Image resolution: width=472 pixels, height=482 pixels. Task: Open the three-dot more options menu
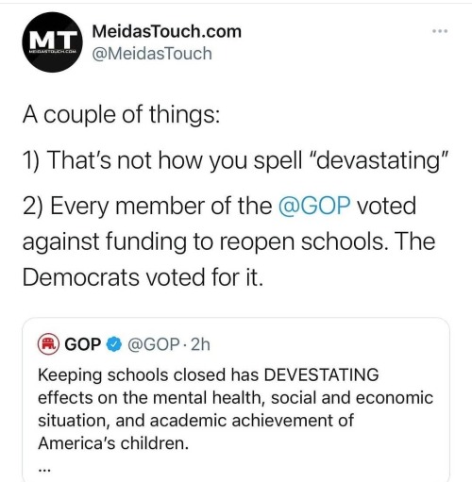pos(440,31)
